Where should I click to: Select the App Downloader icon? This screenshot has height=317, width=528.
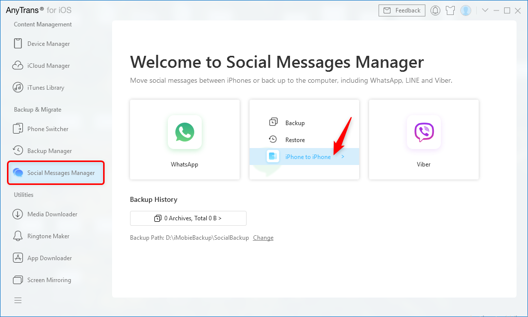tap(18, 258)
